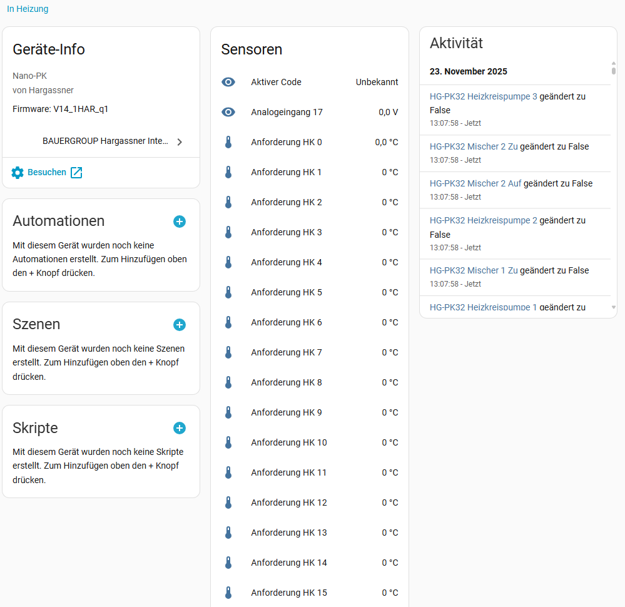Click the add Automationen plus icon
The width and height of the screenshot is (625, 607).
180,222
